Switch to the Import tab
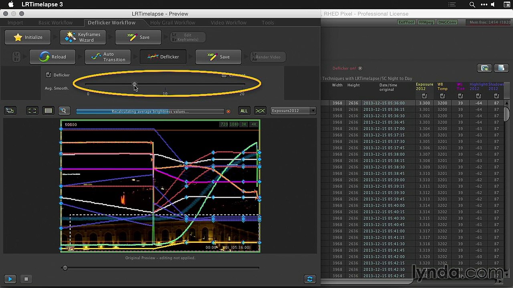 (15, 23)
